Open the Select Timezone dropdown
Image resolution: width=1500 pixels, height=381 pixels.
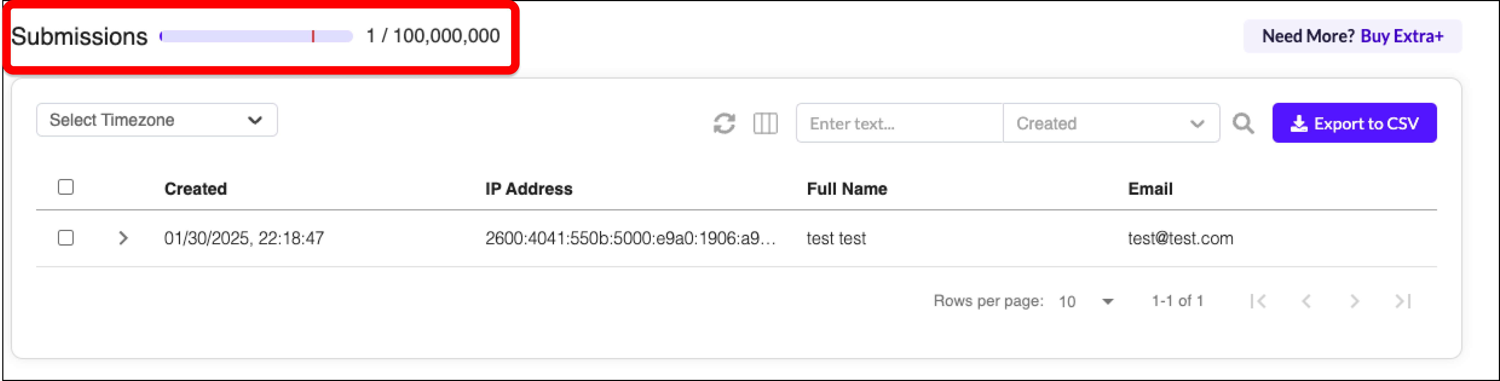tap(157, 120)
